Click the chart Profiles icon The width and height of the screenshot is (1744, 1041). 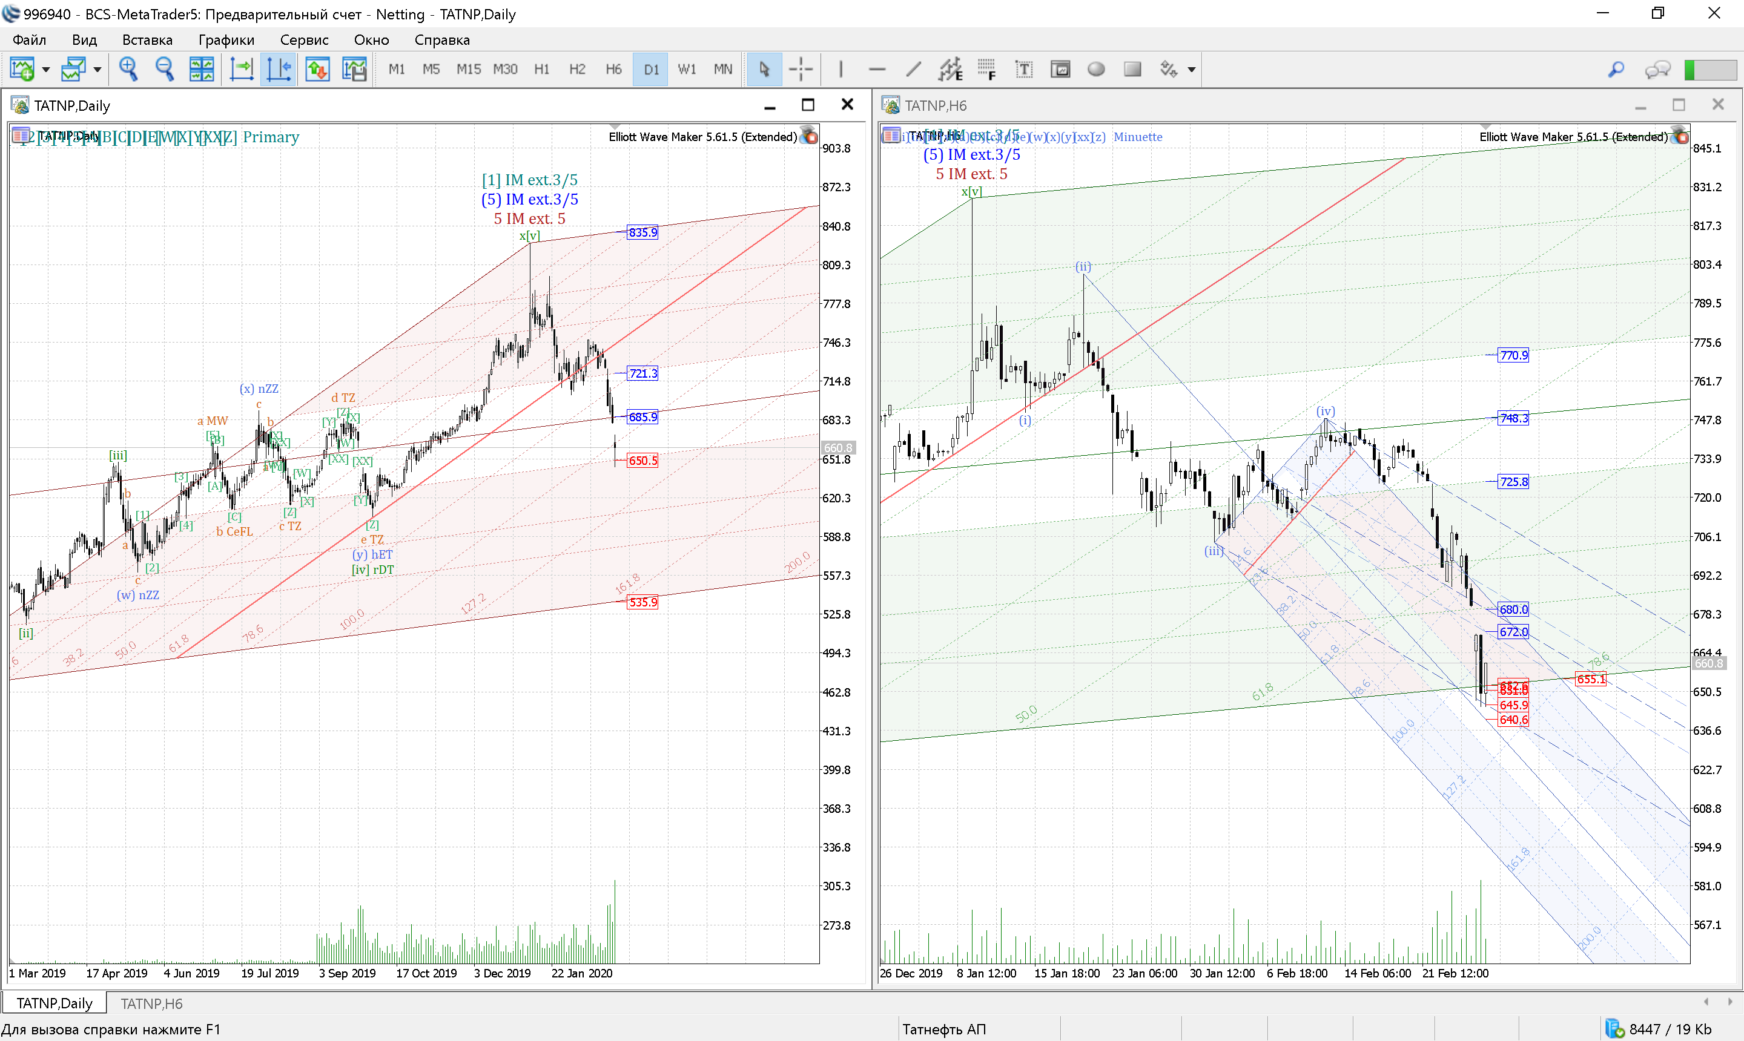[73, 69]
